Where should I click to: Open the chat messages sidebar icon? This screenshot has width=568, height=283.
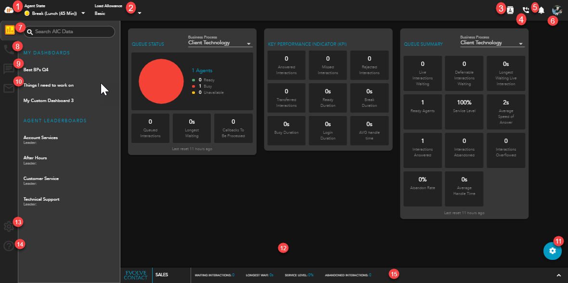[9, 69]
